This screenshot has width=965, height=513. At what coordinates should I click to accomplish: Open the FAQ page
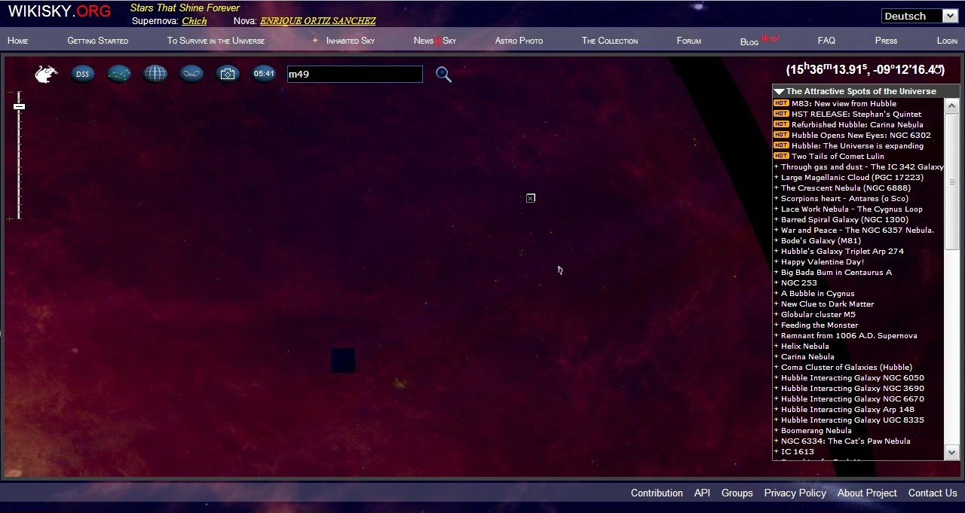click(x=826, y=41)
